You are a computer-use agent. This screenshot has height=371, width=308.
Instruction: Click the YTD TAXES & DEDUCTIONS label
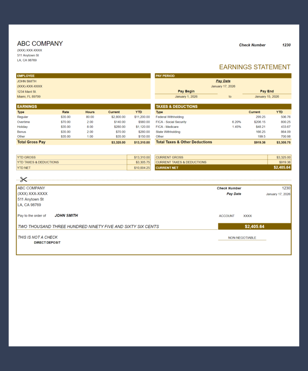pyautogui.click(x=38, y=162)
